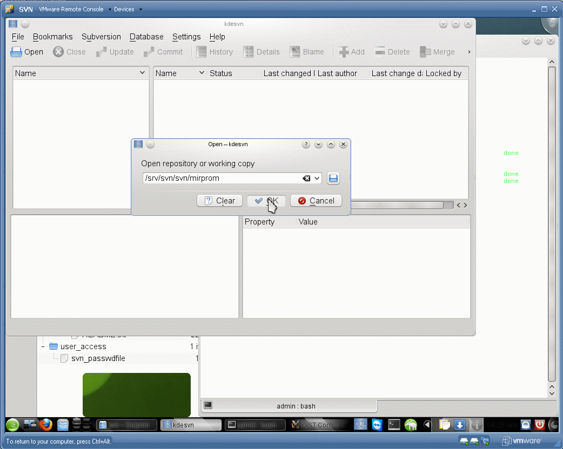563x449 pixels.
Task: Click the terminal window vertical scrollbar
Action: click(x=552, y=224)
